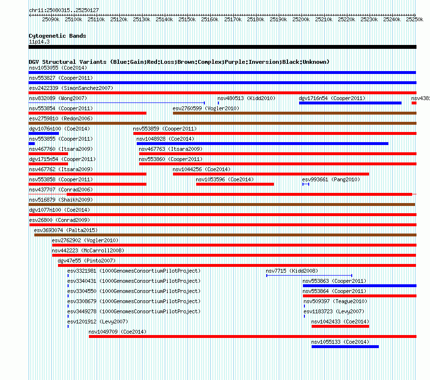The width and height of the screenshot is (430, 380).
Task: Click nsv553855 (Cooper2011) label
Action: [x=61, y=139]
